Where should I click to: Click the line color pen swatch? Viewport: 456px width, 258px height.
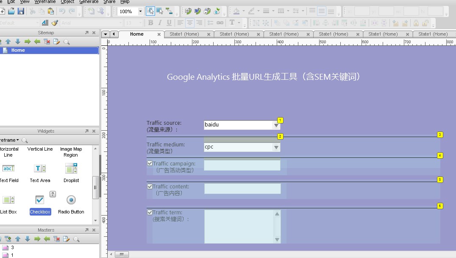(251, 11)
